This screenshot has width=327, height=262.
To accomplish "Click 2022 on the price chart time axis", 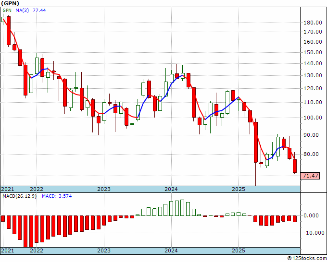I will (x=37, y=189).
